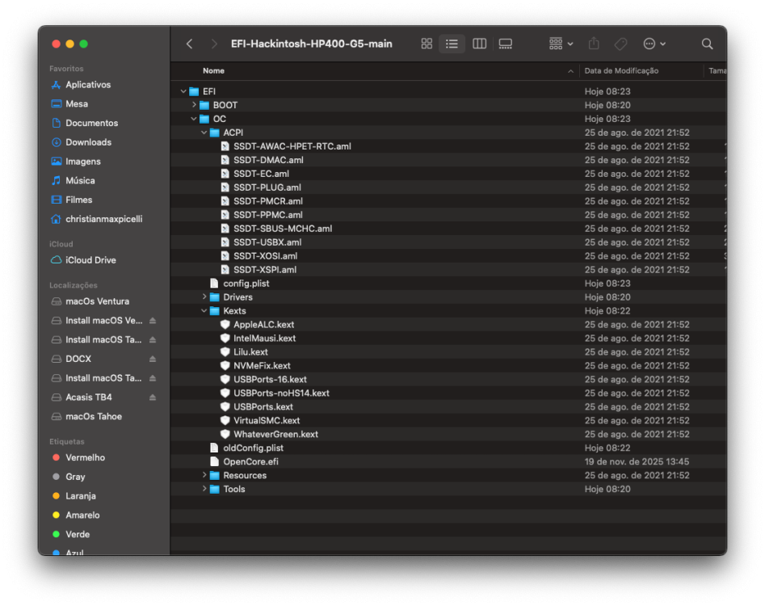The height and width of the screenshot is (606, 765).
Task: Collapse the Kexts folder
Action: (204, 310)
